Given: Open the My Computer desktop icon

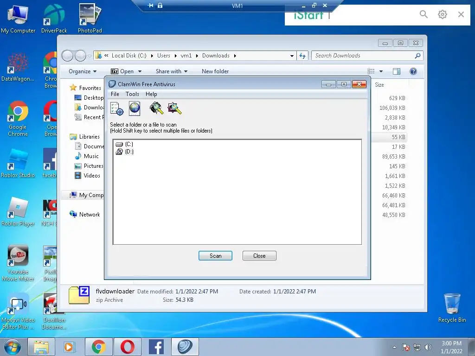Looking at the screenshot, I should (x=18, y=19).
